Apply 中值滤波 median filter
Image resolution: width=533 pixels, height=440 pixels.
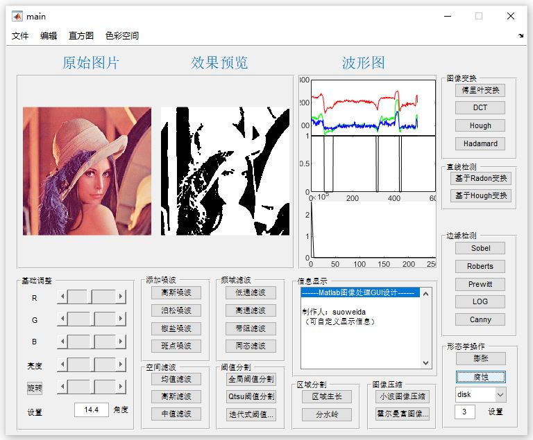pos(176,414)
